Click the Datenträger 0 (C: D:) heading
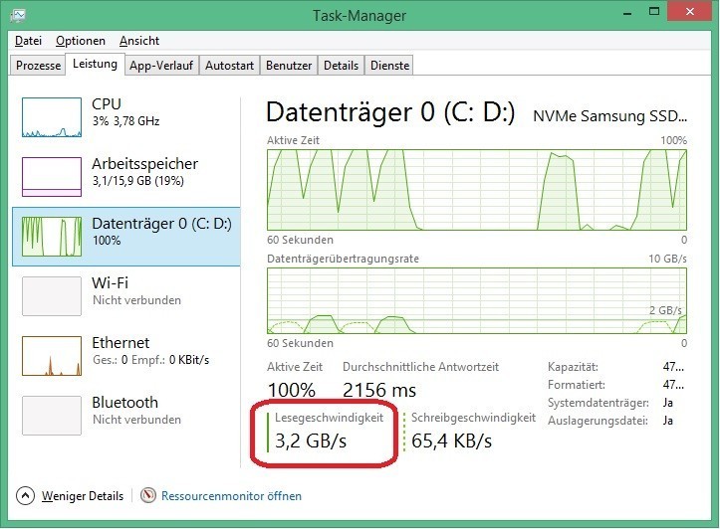The width and height of the screenshot is (720, 529). (390, 112)
